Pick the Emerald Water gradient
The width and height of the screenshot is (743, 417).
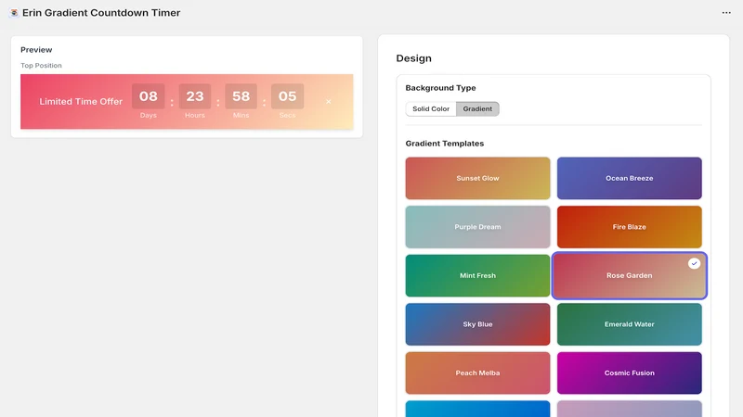[630, 324]
